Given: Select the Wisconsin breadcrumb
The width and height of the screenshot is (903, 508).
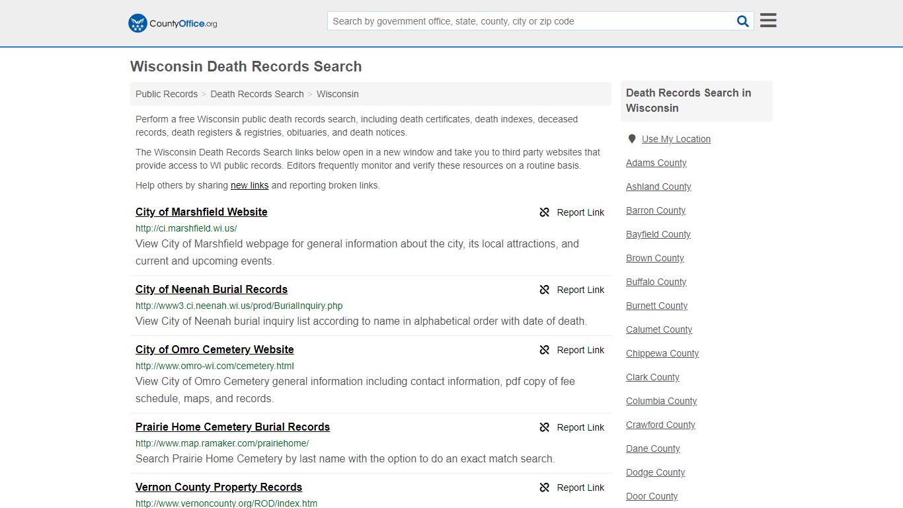Looking at the screenshot, I should [338, 94].
